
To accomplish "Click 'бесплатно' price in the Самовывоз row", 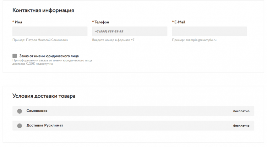I will coord(241,111).
